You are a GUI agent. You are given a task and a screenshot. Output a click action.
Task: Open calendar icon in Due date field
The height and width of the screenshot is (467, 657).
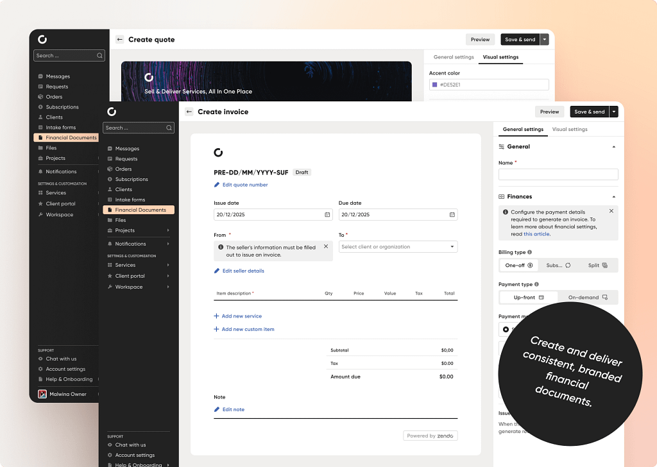click(452, 214)
